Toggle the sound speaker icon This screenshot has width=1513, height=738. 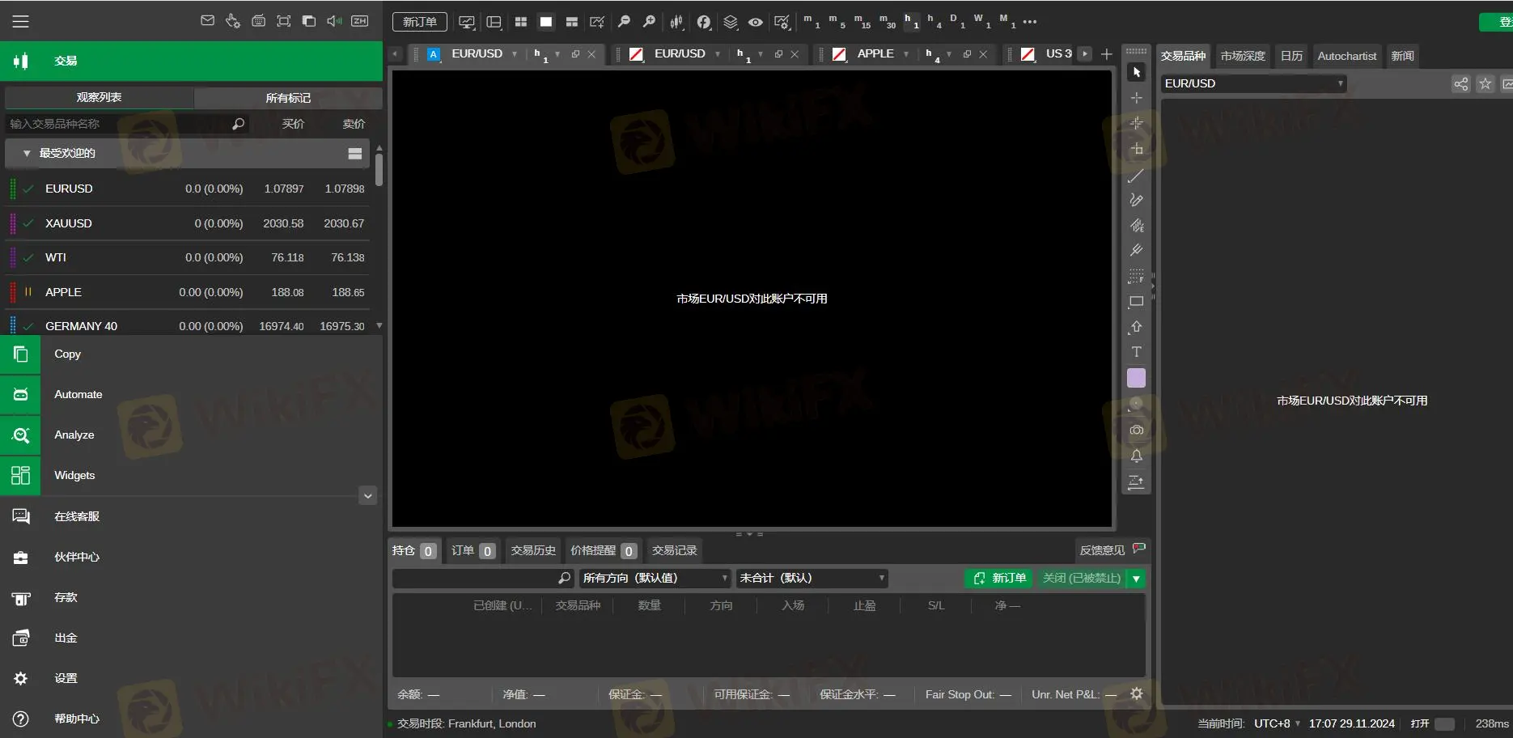coord(333,21)
